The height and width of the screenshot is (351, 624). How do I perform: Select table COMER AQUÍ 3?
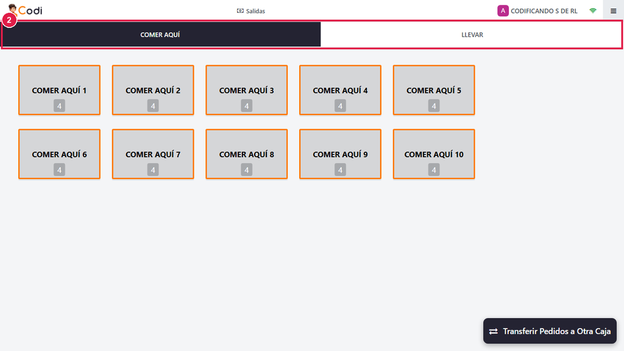pos(246,90)
